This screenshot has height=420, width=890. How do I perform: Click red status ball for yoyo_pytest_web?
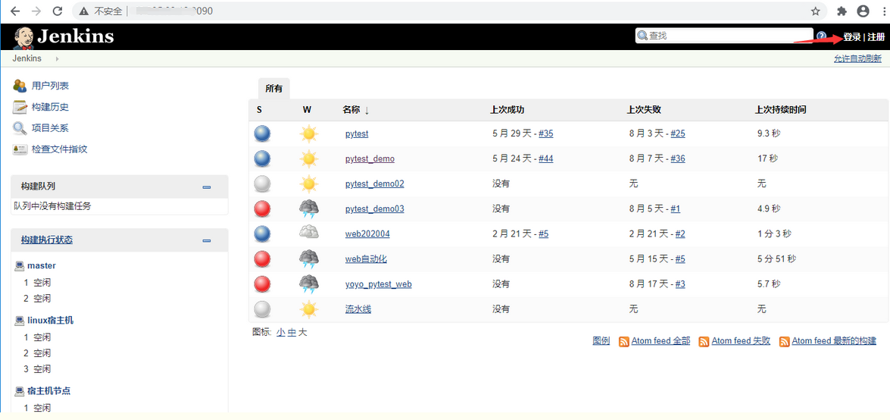262,284
